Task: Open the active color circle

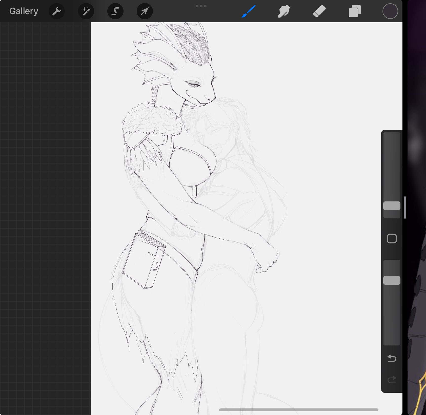Action: 390,11
